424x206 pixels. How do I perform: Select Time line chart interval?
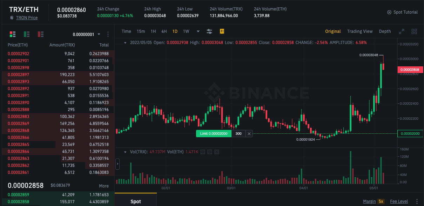pyautogui.click(x=126, y=31)
